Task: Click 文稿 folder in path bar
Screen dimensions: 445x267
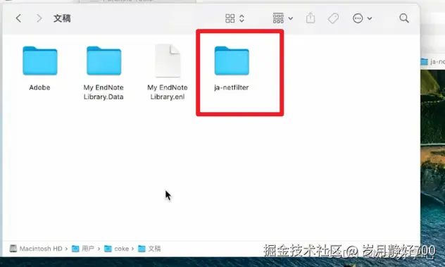Action: click(x=149, y=249)
